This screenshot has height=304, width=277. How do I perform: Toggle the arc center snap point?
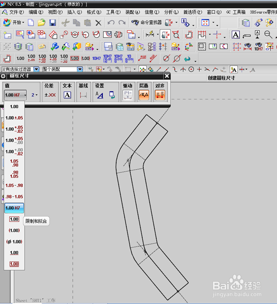(191, 69)
